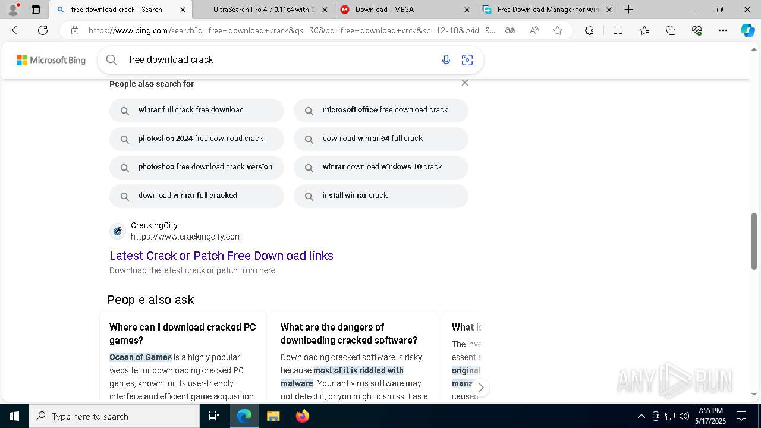The height and width of the screenshot is (428, 761).
Task: View site information lock icon
Action: (x=74, y=30)
